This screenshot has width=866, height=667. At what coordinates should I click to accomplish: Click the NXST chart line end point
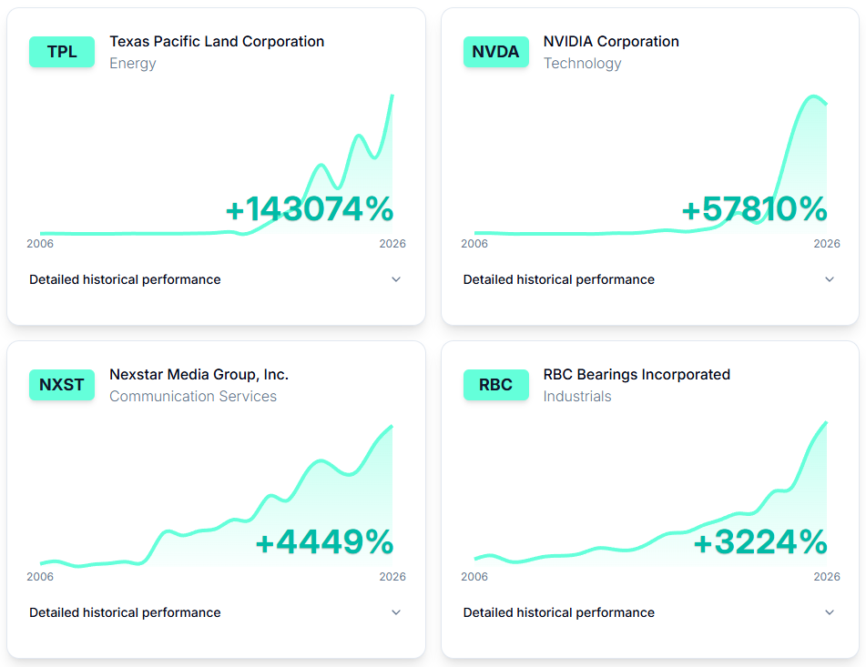click(x=392, y=427)
